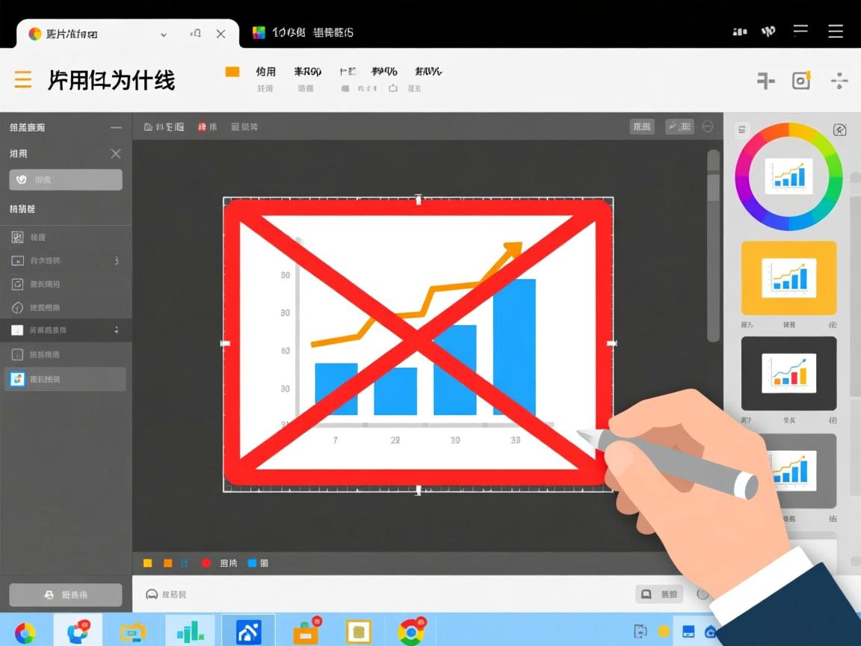This screenshot has width=861, height=646.
Task: Click the gray button at bottom of left sidebar
Action: click(x=65, y=594)
